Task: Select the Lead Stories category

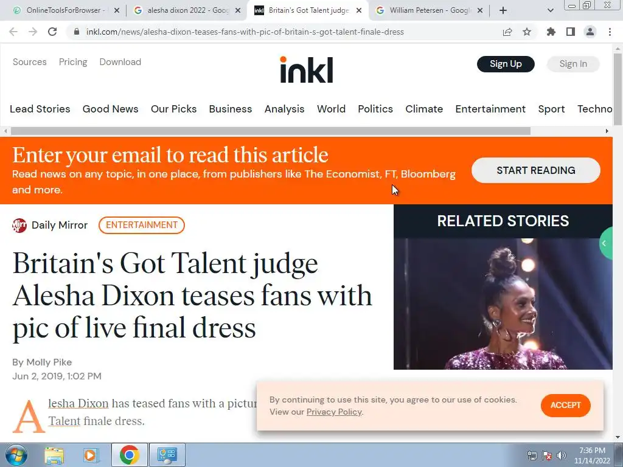Action: tap(40, 109)
